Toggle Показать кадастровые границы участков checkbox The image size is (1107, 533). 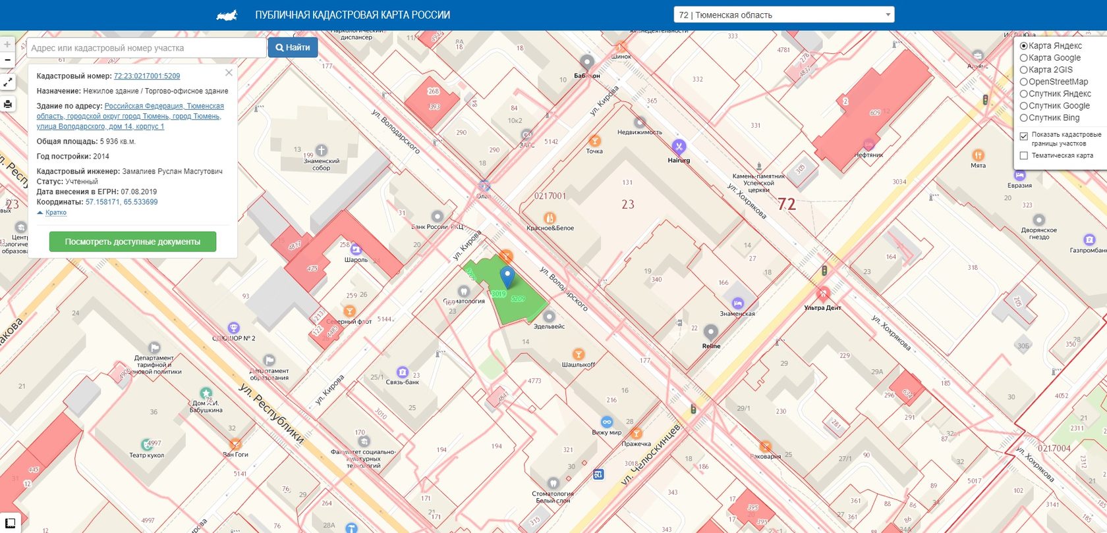point(1023,137)
